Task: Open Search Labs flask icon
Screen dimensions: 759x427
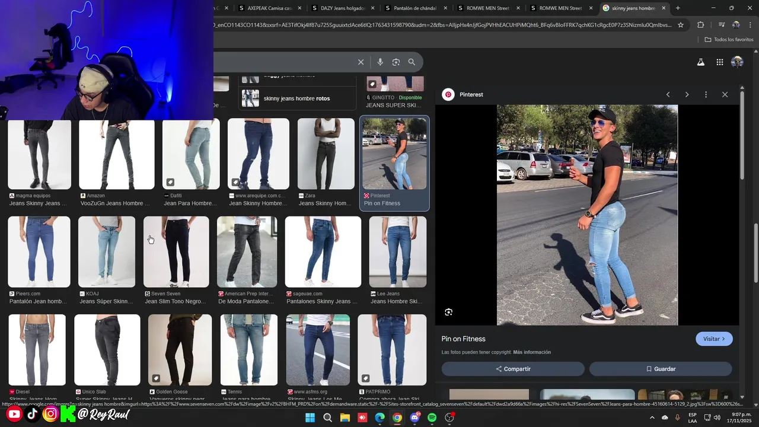Action: tap(700, 62)
